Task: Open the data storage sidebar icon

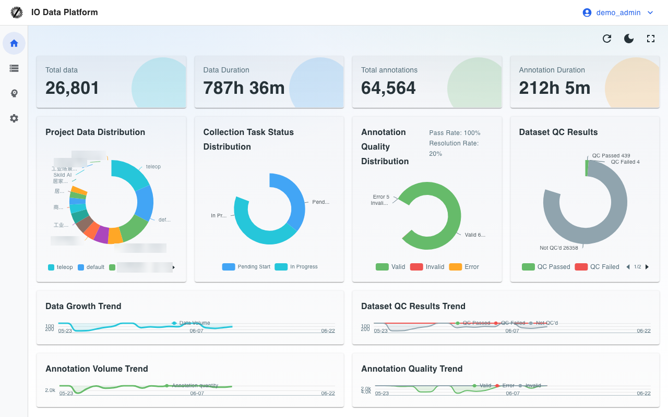Action: (x=14, y=68)
